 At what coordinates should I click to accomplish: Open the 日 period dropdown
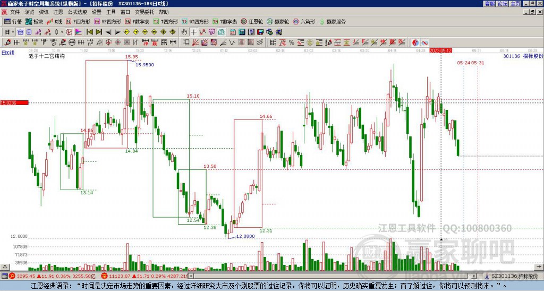tap(10, 32)
